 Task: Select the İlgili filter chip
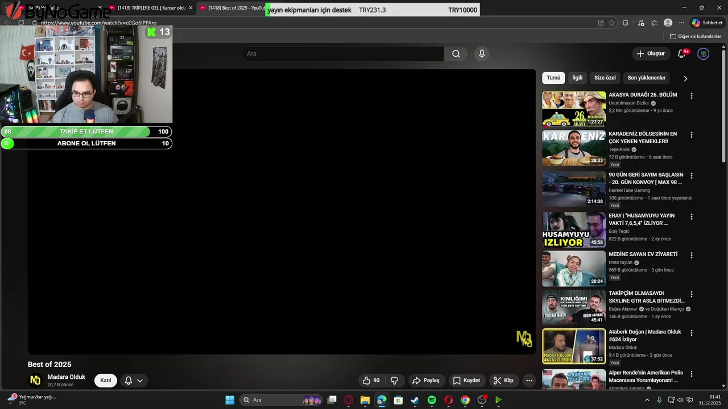577,78
